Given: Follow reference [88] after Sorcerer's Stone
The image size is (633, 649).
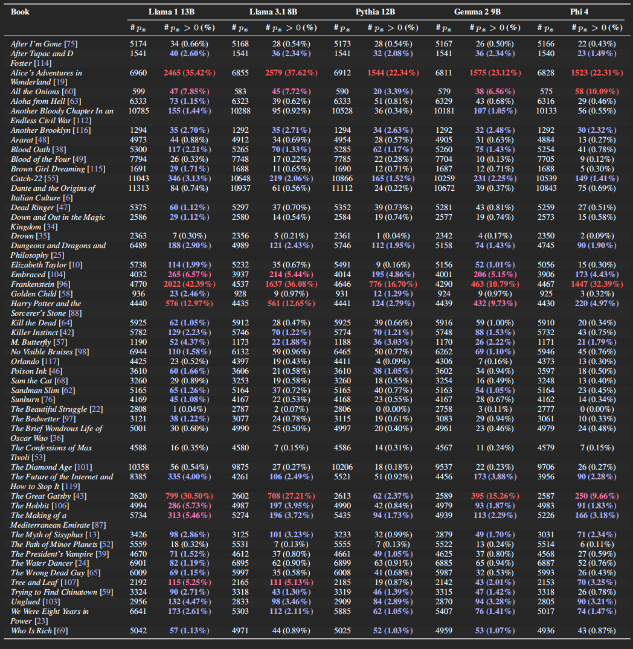Looking at the screenshot, I should point(74,313).
